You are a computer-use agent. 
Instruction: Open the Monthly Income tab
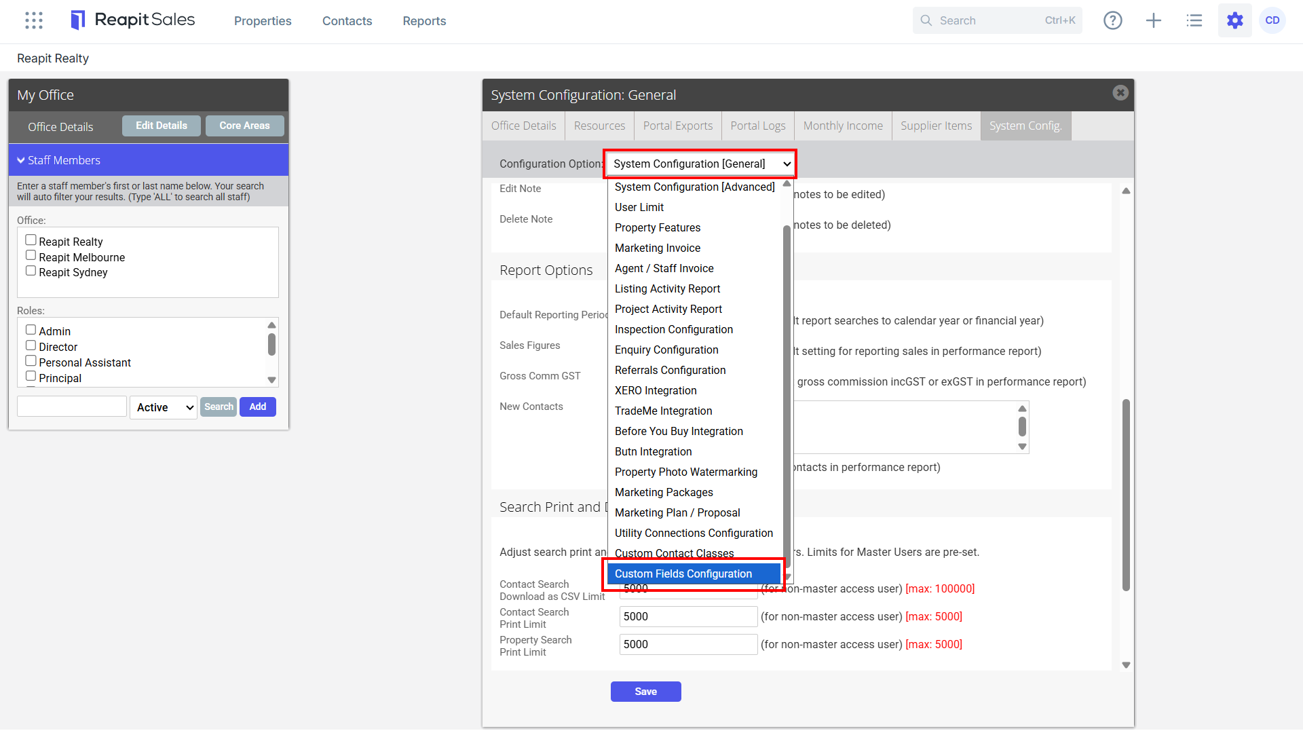(843, 126)
